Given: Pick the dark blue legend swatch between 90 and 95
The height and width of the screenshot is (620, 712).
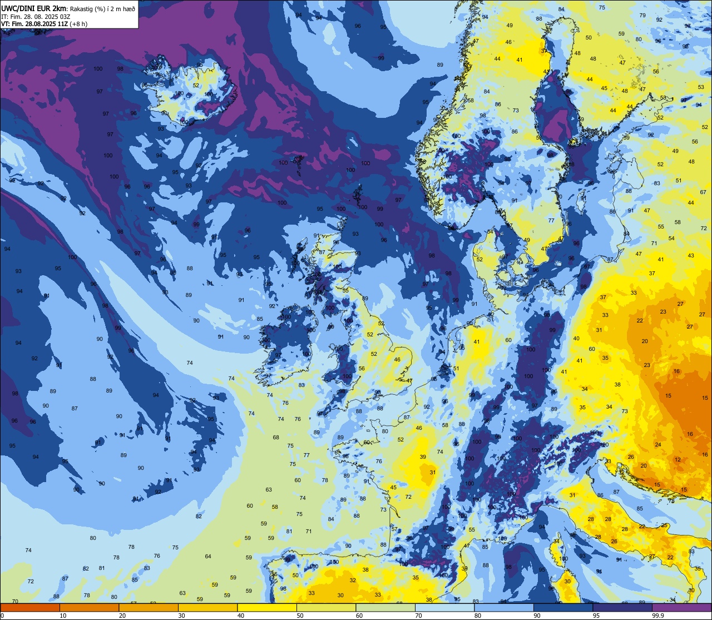Looking at the screenshot, I should tap(563, 607).
